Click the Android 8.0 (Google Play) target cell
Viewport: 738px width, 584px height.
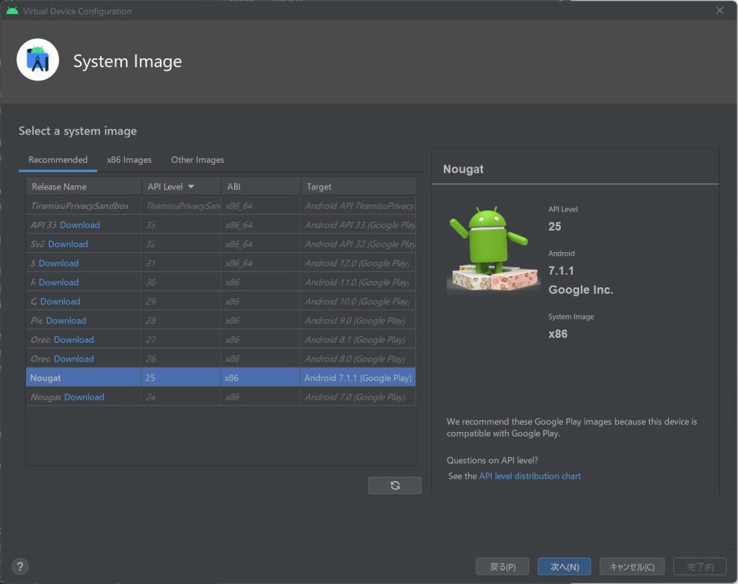tap(357, 359)
